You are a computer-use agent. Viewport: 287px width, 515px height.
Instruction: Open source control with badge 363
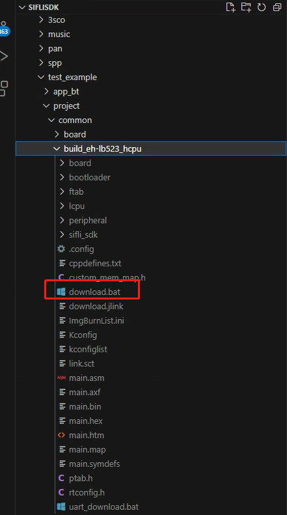coord(4,29)
